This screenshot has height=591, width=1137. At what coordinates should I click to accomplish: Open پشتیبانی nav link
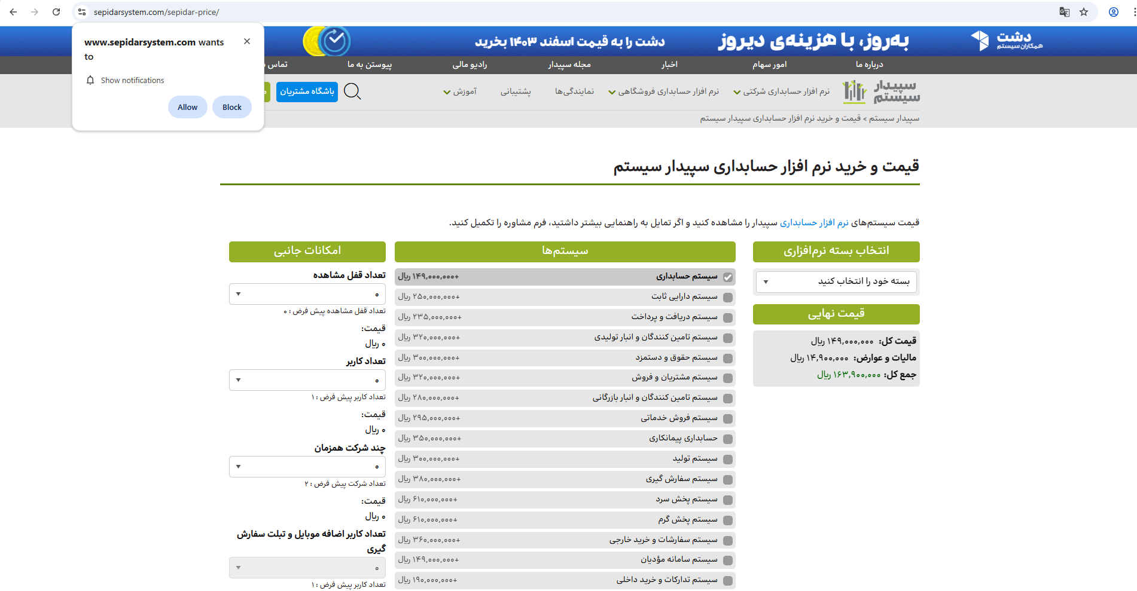[516, 91]
